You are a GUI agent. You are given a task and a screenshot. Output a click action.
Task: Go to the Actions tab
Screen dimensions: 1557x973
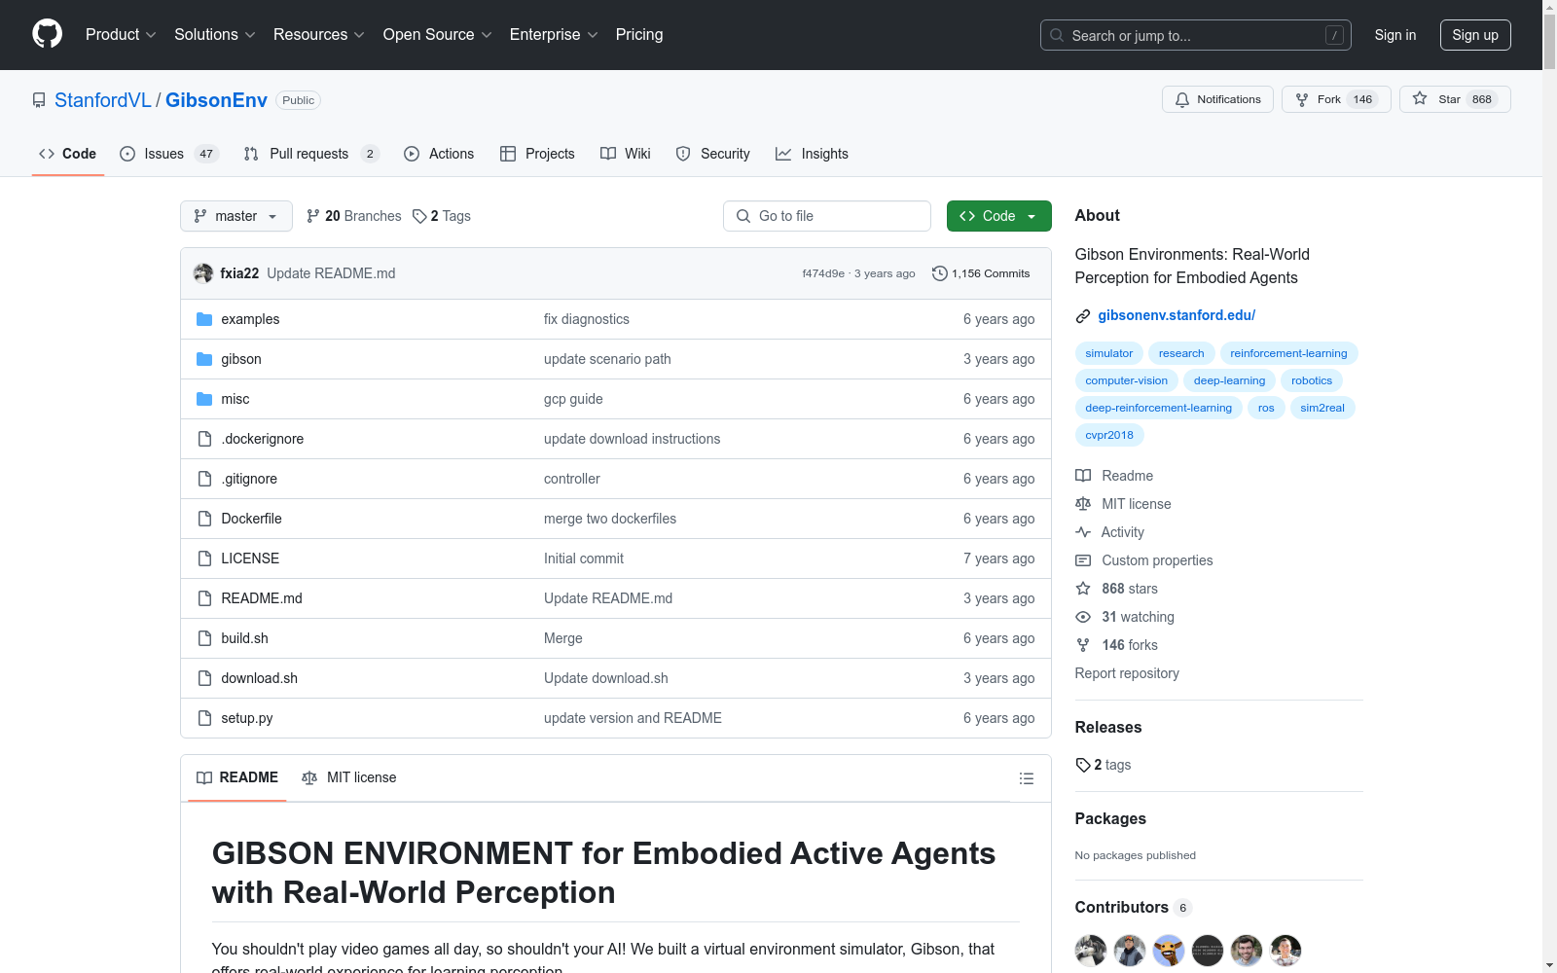[439, 154]
